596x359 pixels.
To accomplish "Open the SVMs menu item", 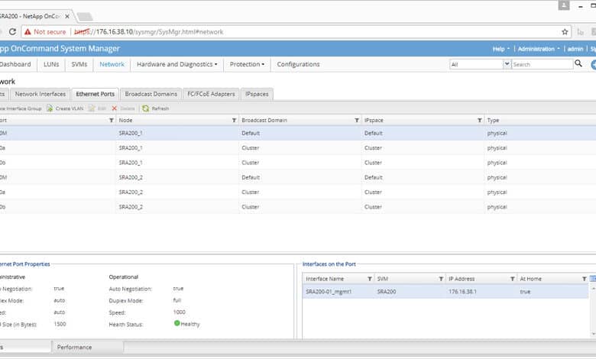I will tap(79, 64).
